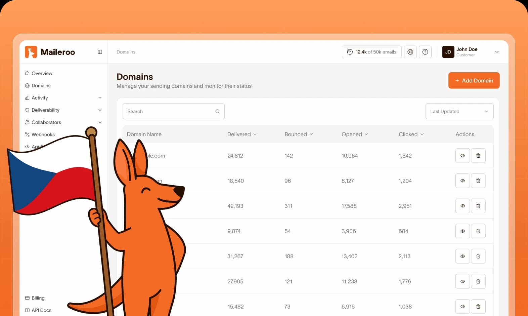Click the JD user avatar
Viewport: 528px width, 316px height.
(x=448, y=52)
